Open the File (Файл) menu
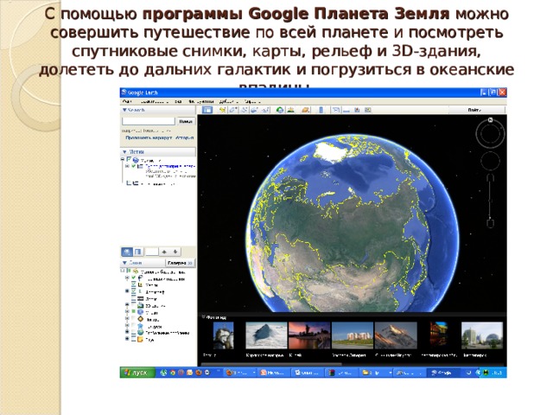 [127, 101]
